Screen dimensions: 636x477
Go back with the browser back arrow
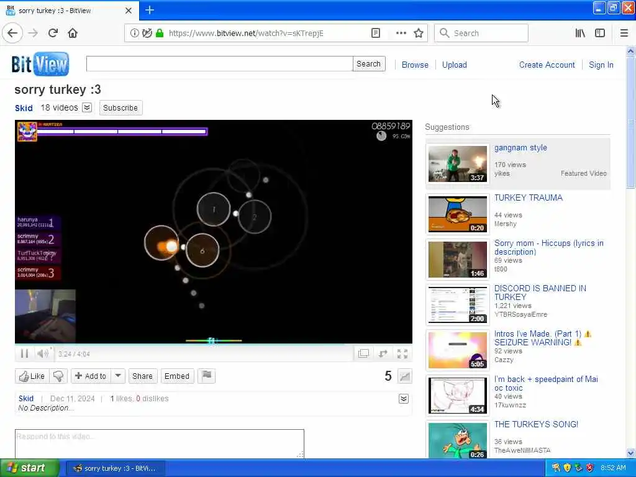click(12, 33)
